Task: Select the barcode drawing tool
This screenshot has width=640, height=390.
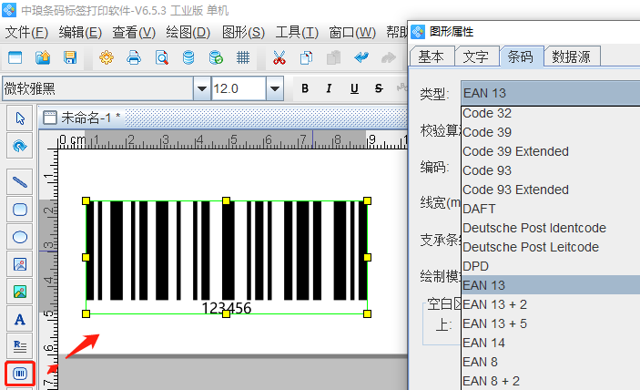Action: [20, 374]
